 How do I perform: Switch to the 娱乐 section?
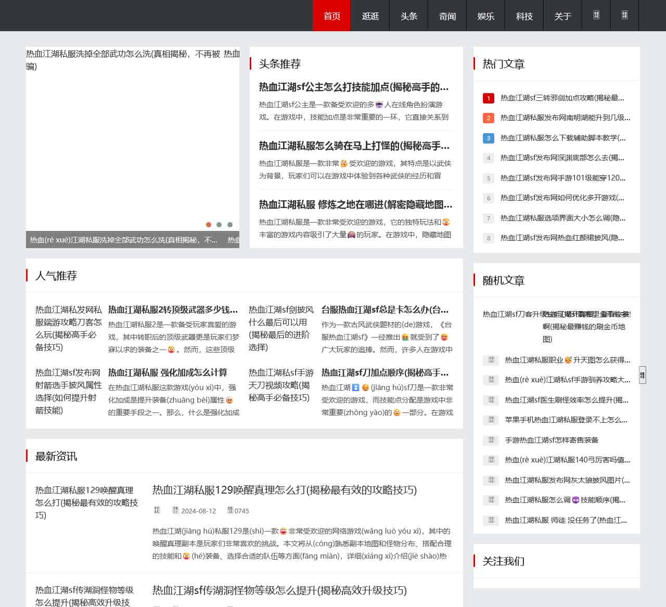(x=486, y=16)
